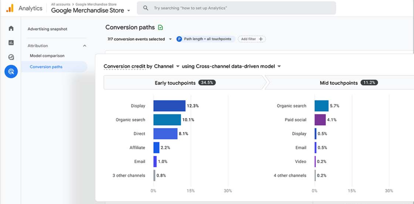414x204 pixels.
Task: Click the Affiliate channel label
Action: 137,147
